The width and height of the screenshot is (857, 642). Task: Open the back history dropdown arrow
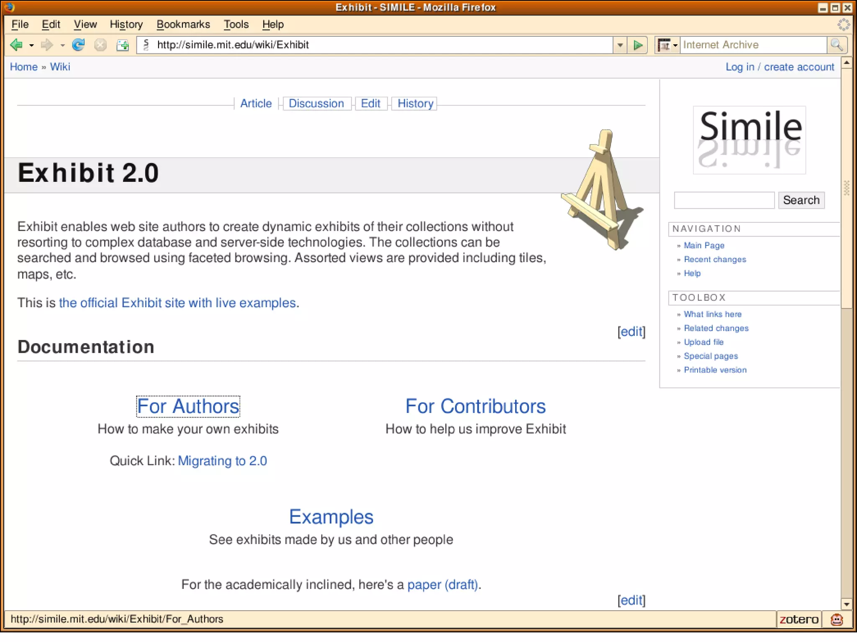(x=31, y=45)
